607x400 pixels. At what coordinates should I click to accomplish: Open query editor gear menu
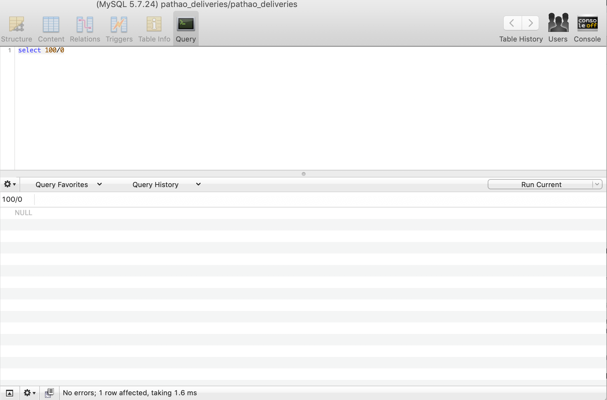pyautogui.click(x=10, y=184)
